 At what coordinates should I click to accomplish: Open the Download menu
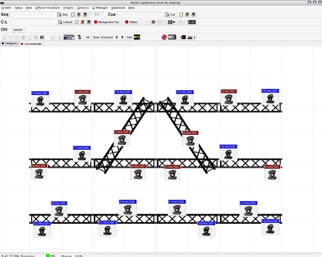click(118, 8)
